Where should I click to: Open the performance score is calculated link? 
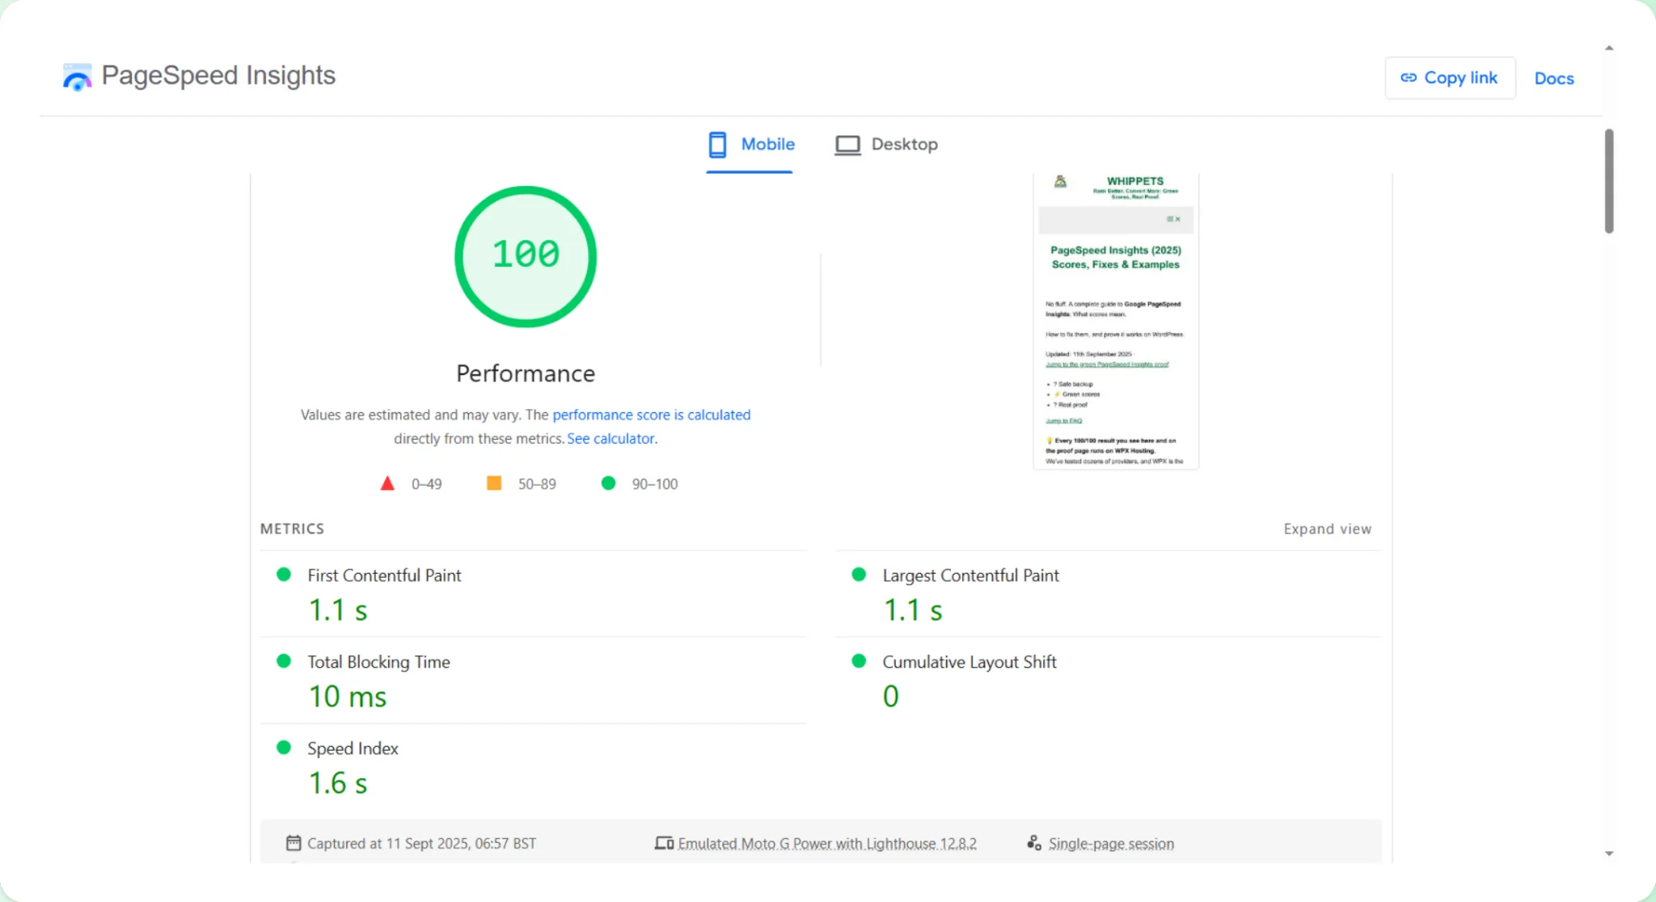pos(651,415)
